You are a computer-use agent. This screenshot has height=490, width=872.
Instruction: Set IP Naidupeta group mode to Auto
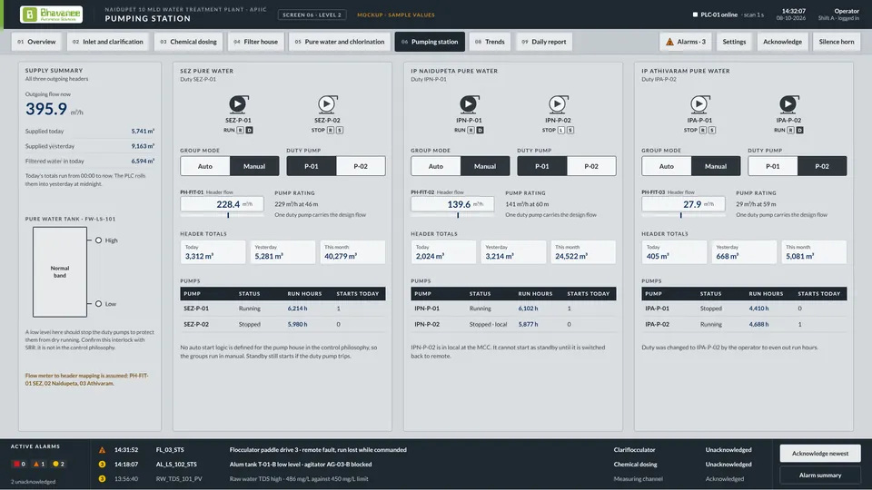click(436, 166)
